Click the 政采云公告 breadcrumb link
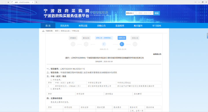 65,31
